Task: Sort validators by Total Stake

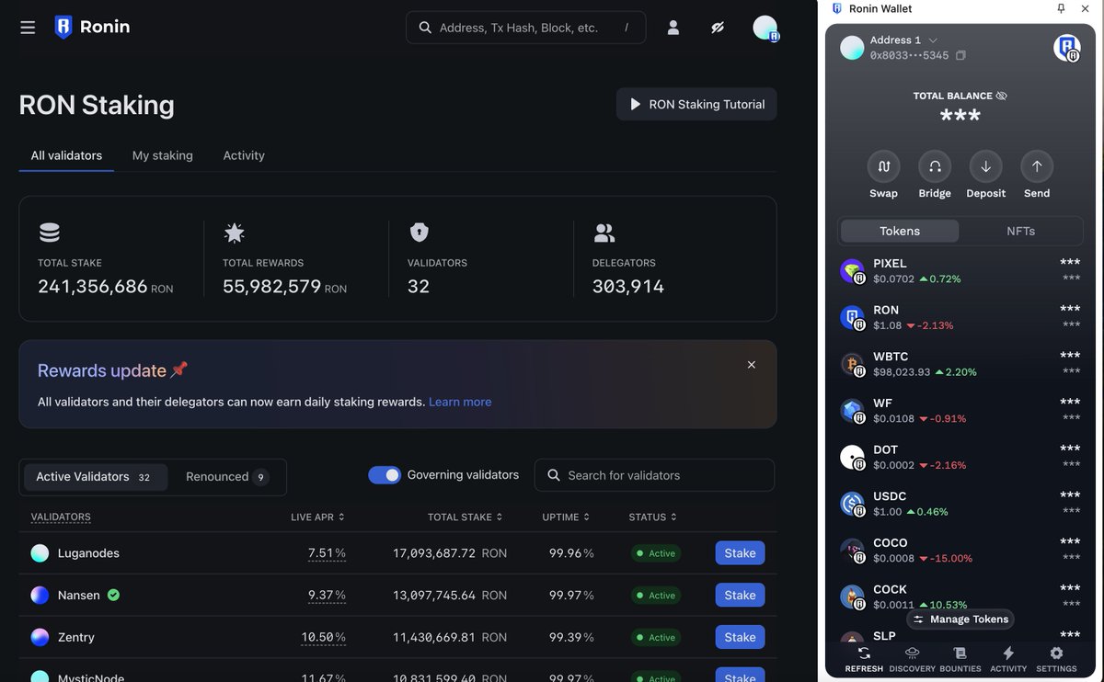Action: click(465, 517)
